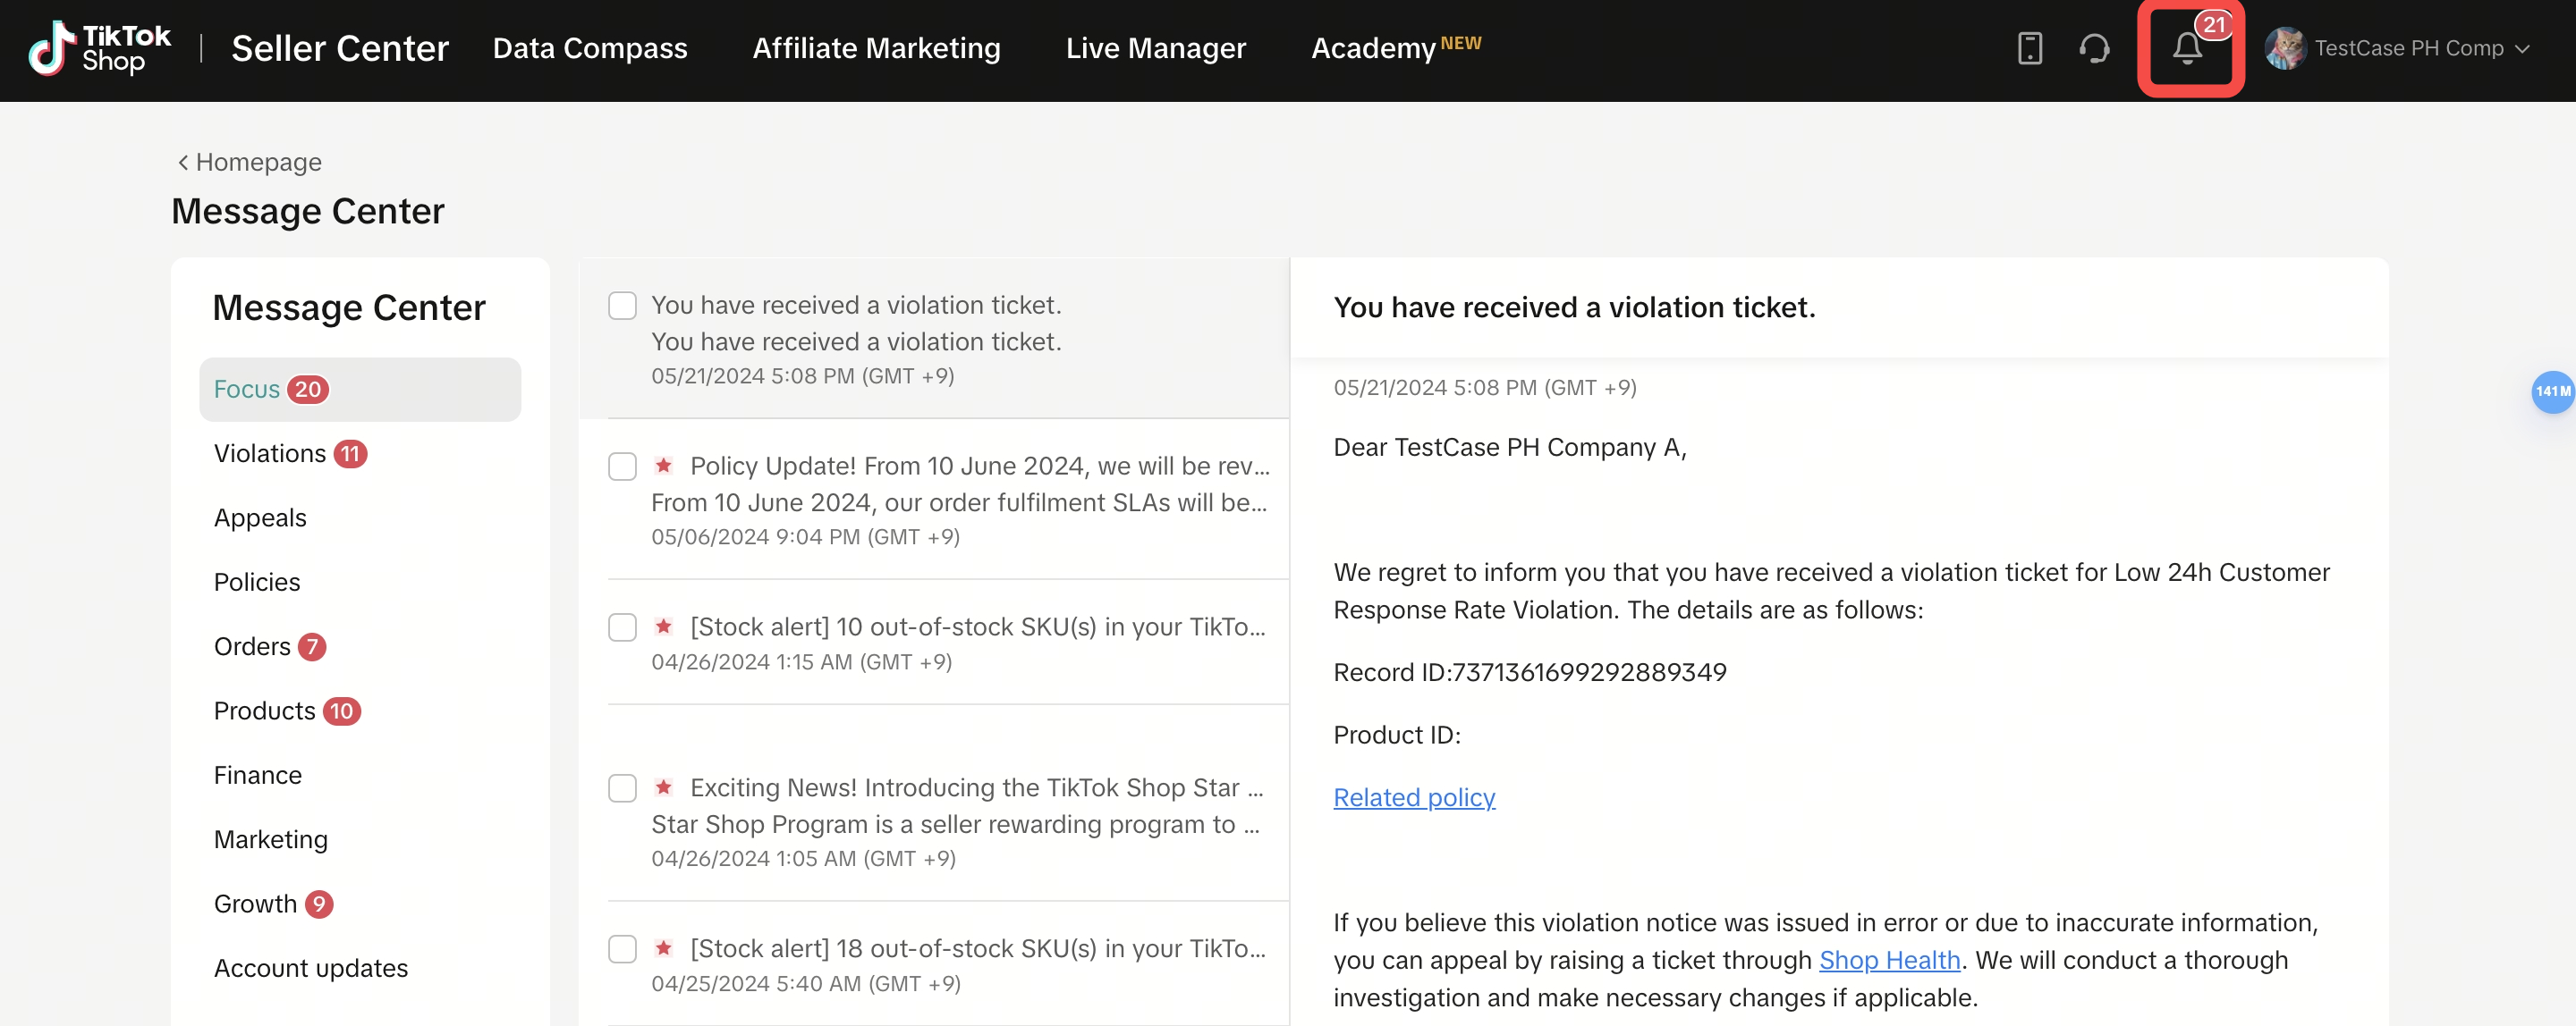Click the detail date 05/21/2024 5:08 PM
This screenshot has width=2576, height=1026.
pyautogui.click(x=1484, y=388)
